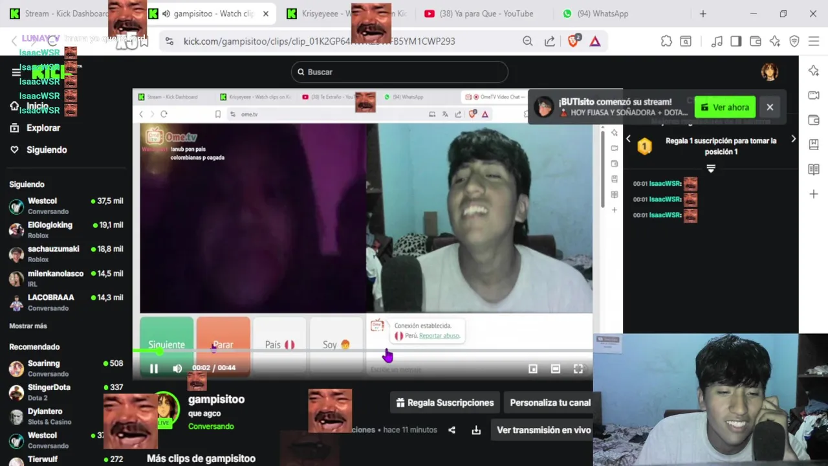
Task: Open Personaliza tu canal
Action: (550, 403)
